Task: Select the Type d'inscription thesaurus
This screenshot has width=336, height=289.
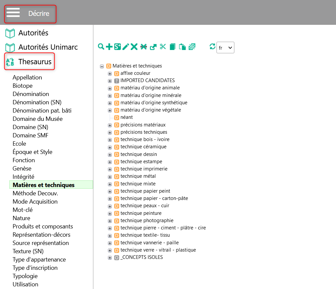Action: tap(35, 268)
